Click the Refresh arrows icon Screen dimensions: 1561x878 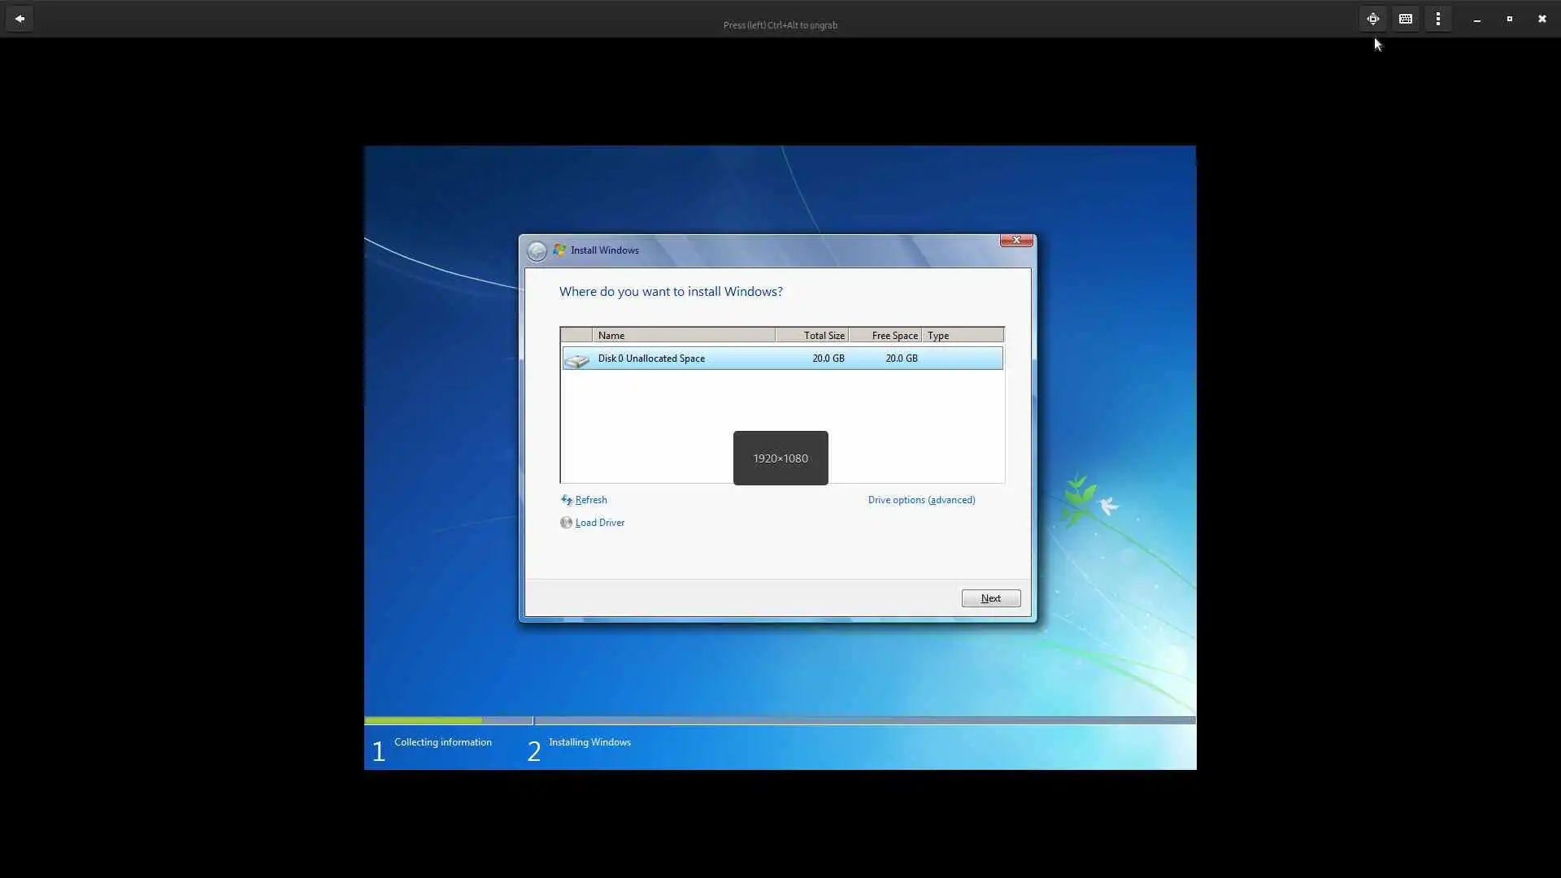pyautogui.click(x=566, y=500)
